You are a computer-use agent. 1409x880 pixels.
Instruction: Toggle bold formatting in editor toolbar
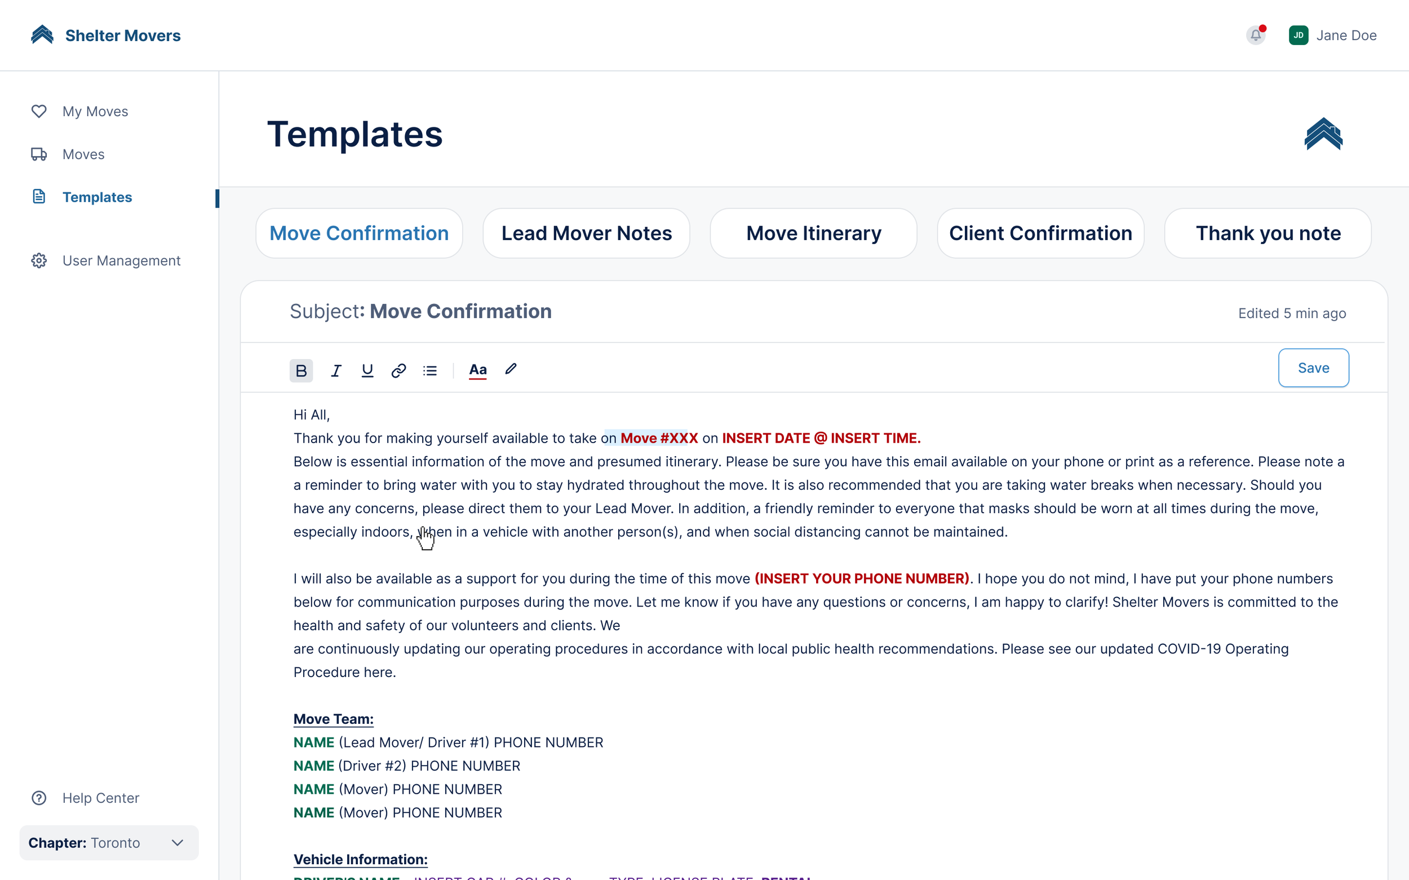(x=301, y=370)
